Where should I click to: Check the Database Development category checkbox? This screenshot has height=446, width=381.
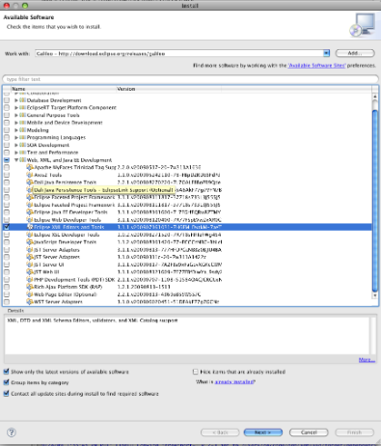tap(7, 100)
